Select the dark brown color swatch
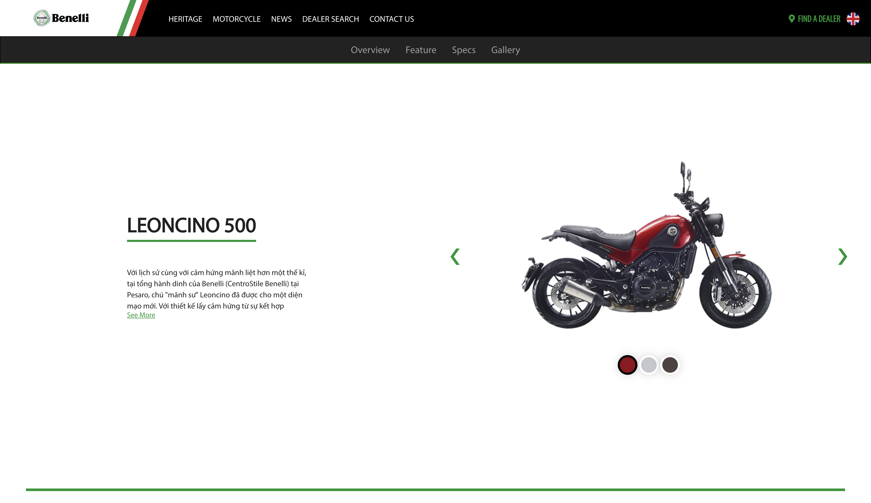This screenshot has height=503, width=871. [670, 365]
